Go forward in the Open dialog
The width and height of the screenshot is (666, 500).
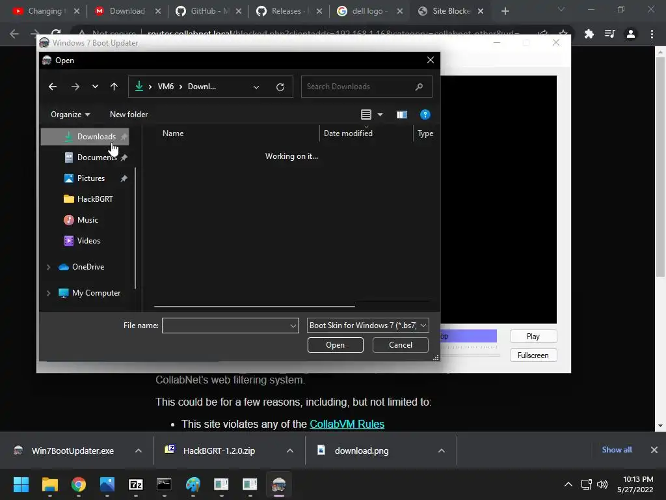coord(75,87)
